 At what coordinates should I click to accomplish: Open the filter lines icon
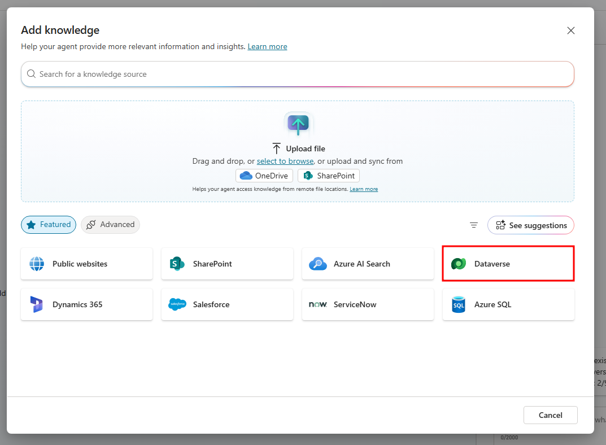coord(474,225)
